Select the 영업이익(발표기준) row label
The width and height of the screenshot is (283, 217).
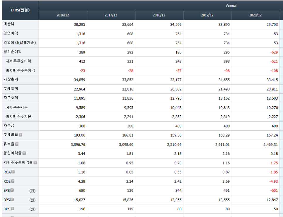pos(20,43)
